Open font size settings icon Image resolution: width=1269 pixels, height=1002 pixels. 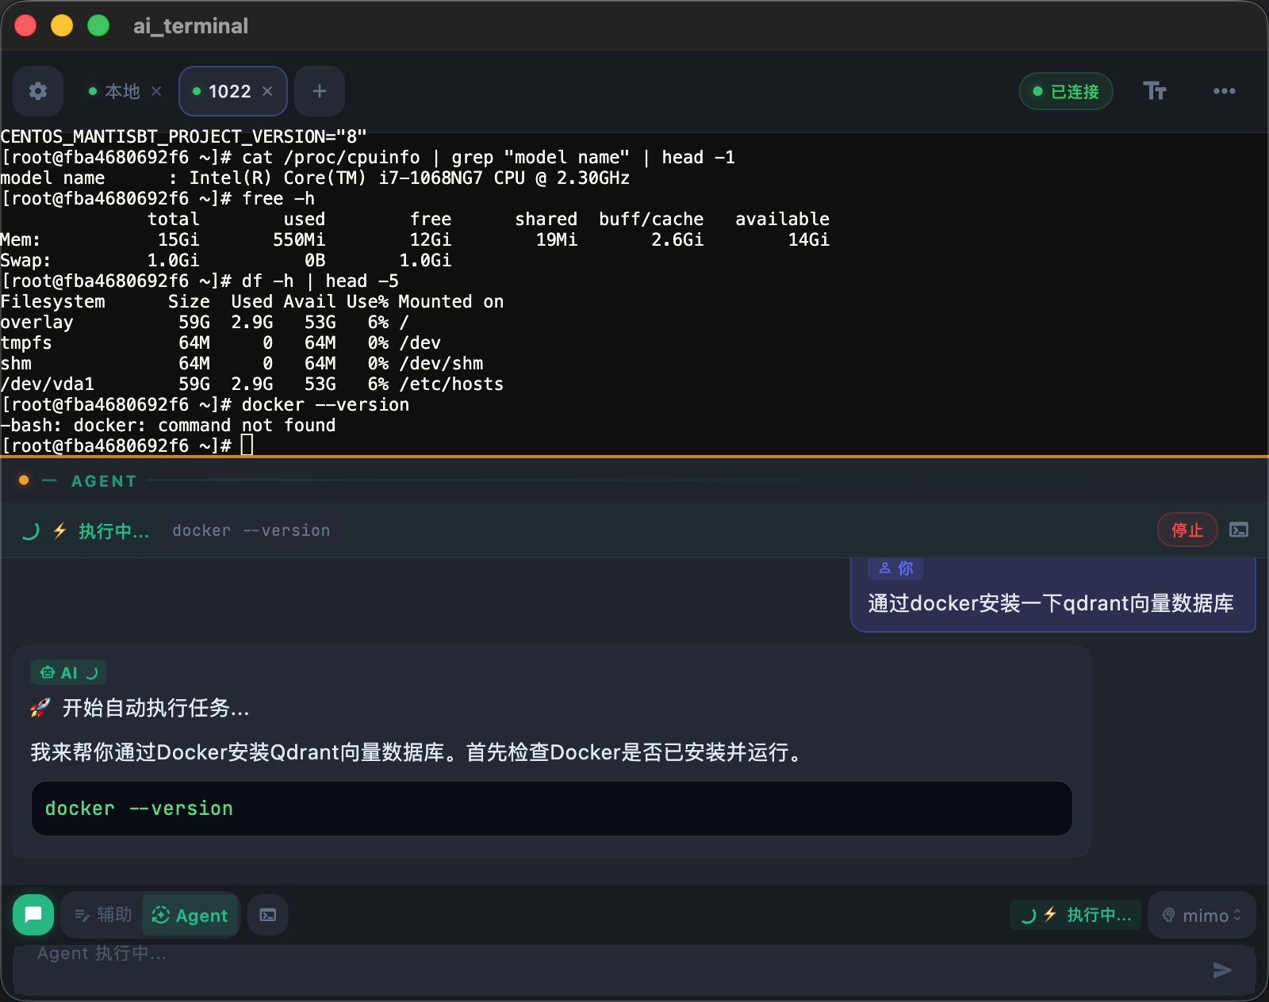pyautogui.click(x=1155, y=91)
